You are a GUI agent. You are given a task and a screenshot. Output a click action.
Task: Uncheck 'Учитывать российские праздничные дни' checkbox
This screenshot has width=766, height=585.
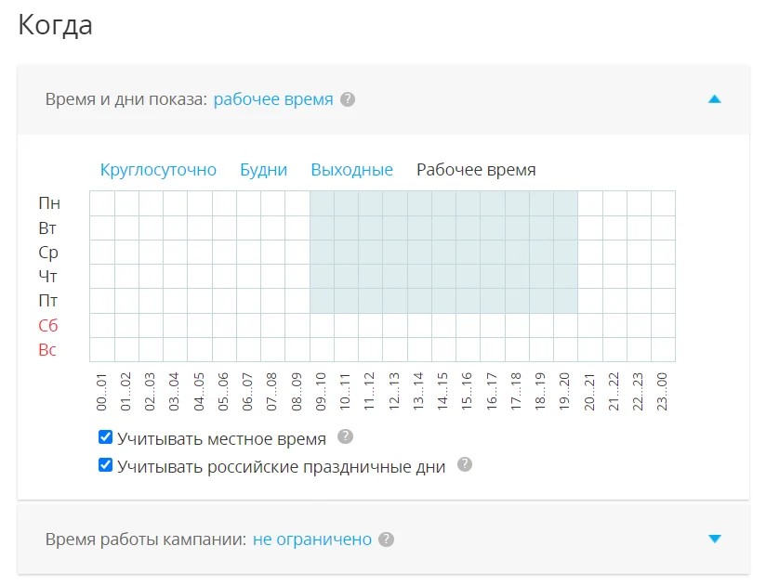tap(106, 465)
